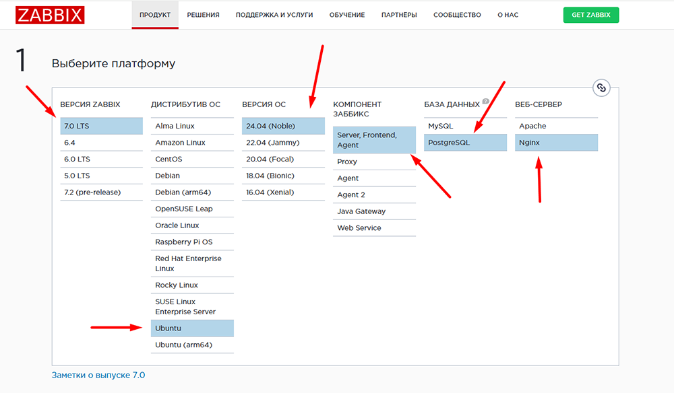Select Web Service component
The width and height of the screenshot is (674, 393).
(x=374, y=228)
